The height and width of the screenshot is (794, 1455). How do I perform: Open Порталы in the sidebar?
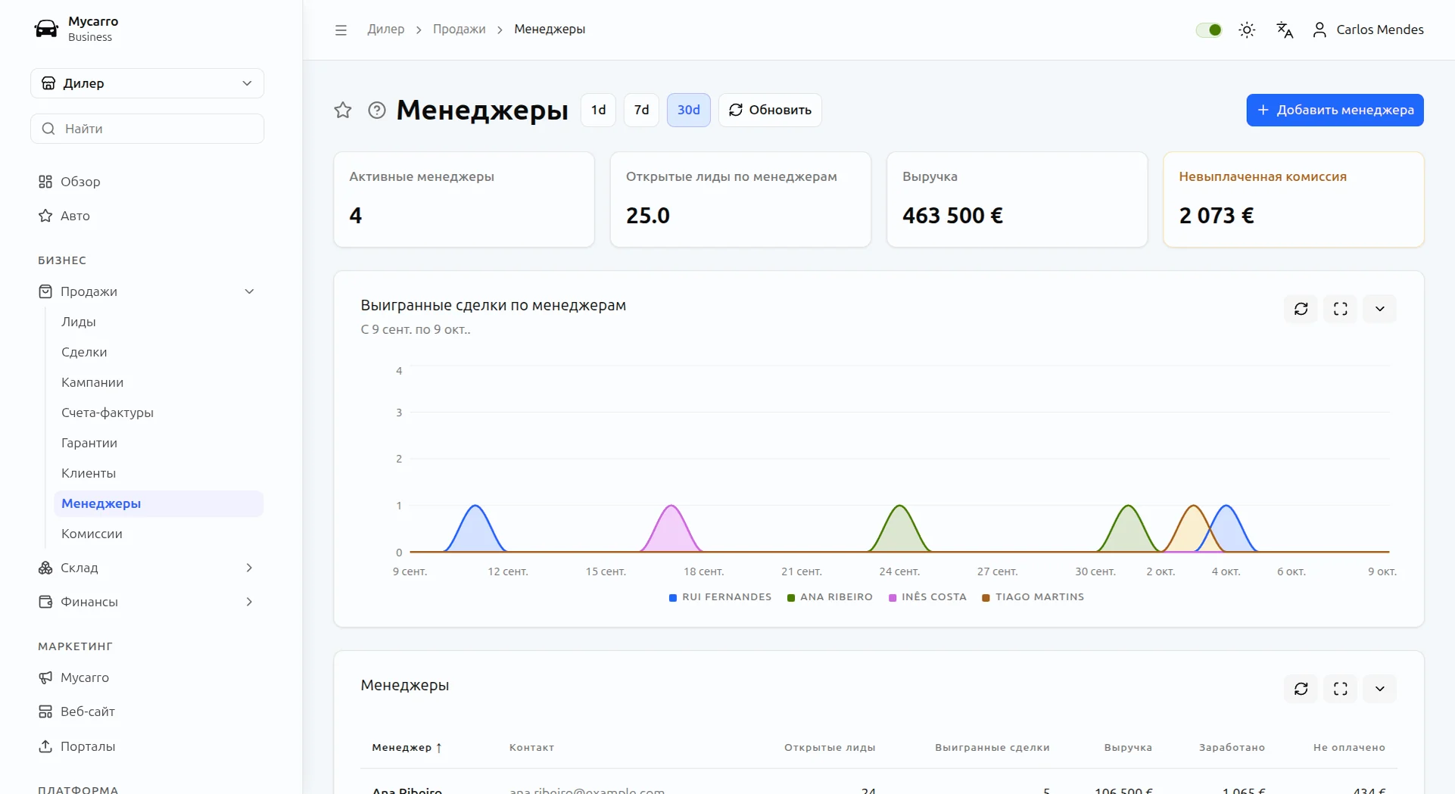(x=147, y=746)
